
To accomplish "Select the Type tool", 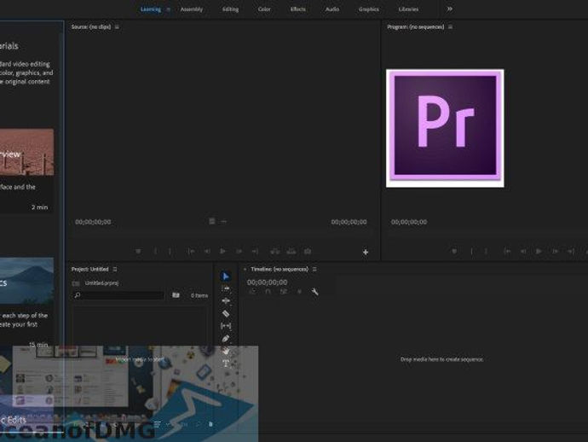I will [x=226, y=363].
